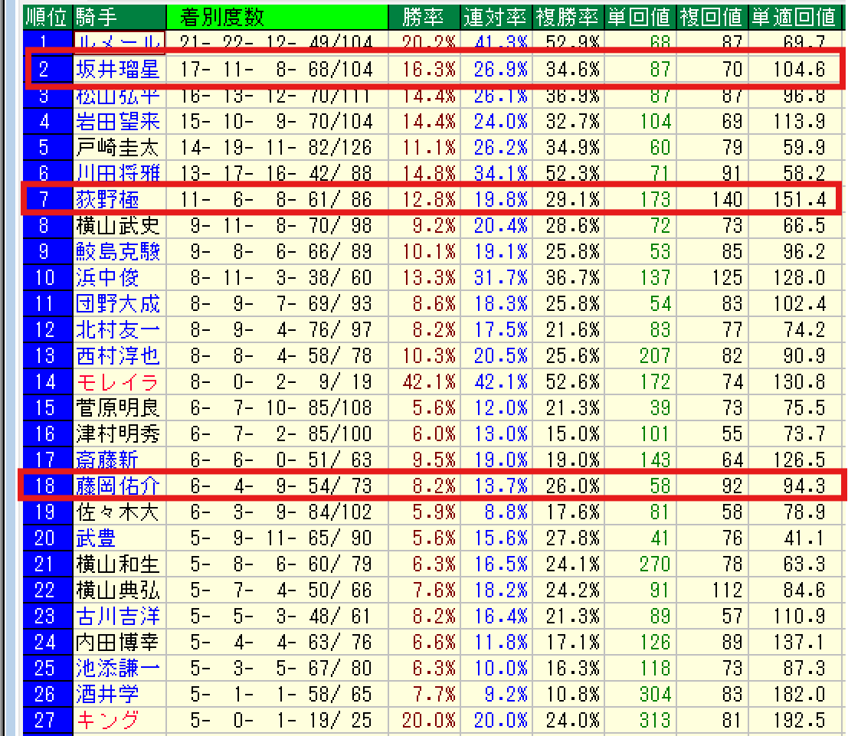Sort by the 勝率 column header

coord(421,16)
